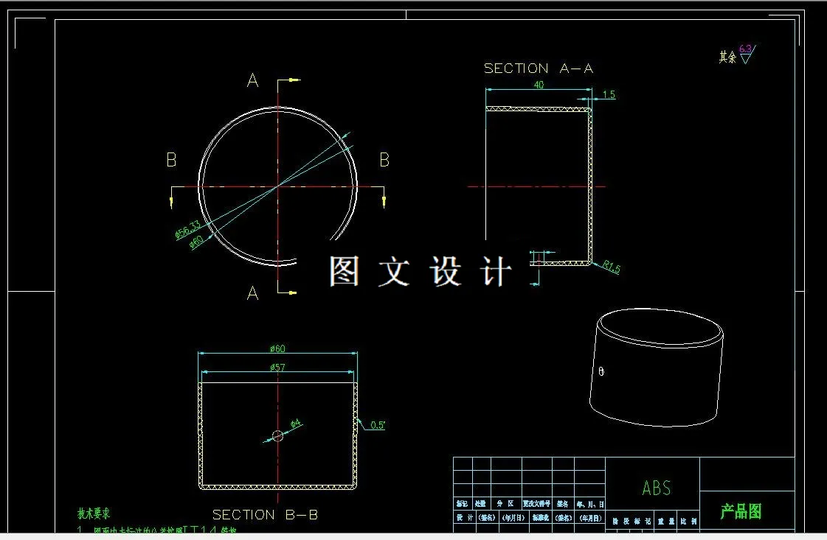Select the ABS material label

click(x=655, y=488)
